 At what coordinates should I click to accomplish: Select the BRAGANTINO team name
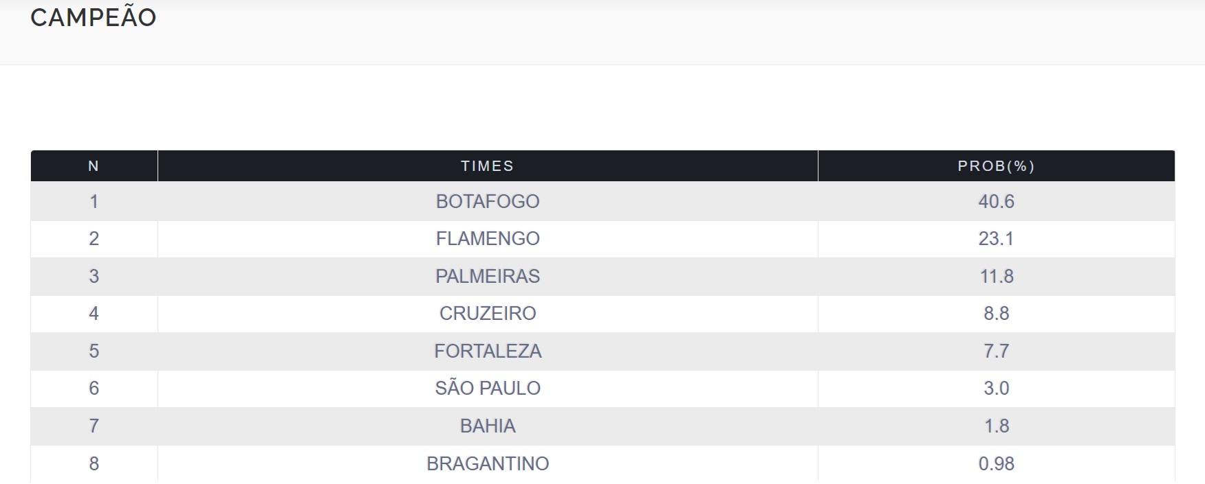488,463
